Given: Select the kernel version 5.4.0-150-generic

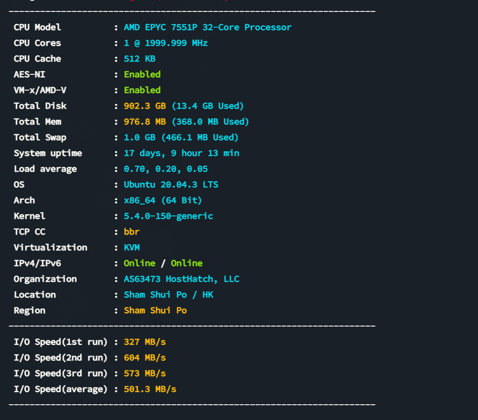Looking at the screenshot, I should [168, 216].
